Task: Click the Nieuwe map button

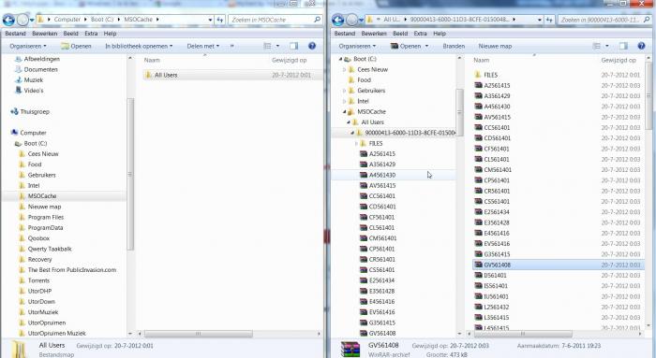Action: [x=495, y=46]
